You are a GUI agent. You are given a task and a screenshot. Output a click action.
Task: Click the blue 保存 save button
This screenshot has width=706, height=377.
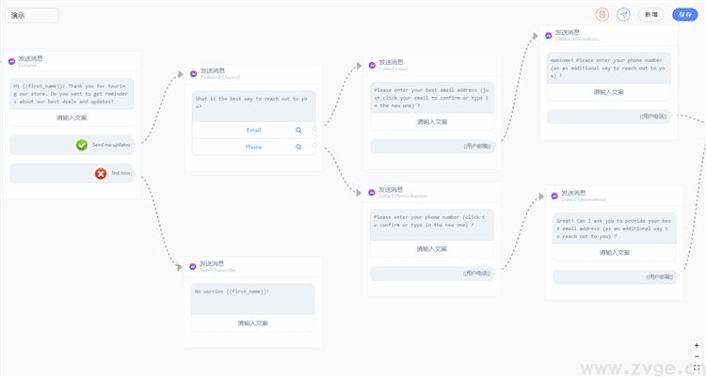point(682,14)
